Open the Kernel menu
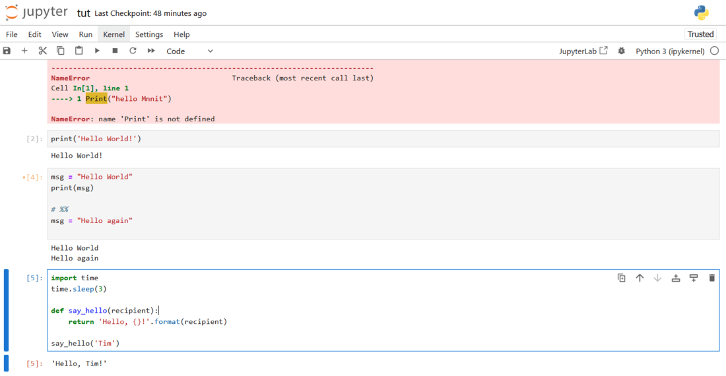726x376 pixels. click(114, 34)
